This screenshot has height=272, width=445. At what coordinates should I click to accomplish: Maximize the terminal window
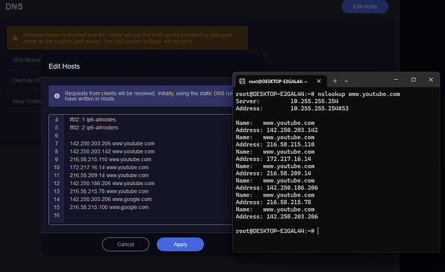tap(413, 80)
